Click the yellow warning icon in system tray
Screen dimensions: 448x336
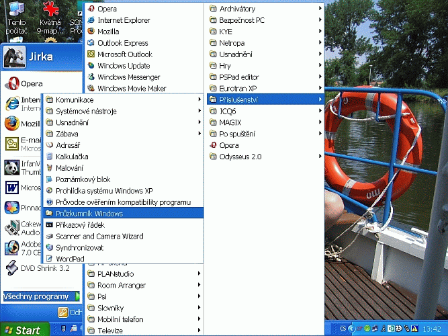[x=414, y=329]
